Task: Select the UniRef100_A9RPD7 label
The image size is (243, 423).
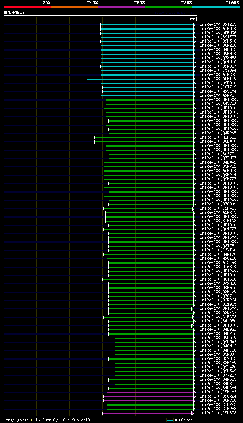Action: coord(218,96)
